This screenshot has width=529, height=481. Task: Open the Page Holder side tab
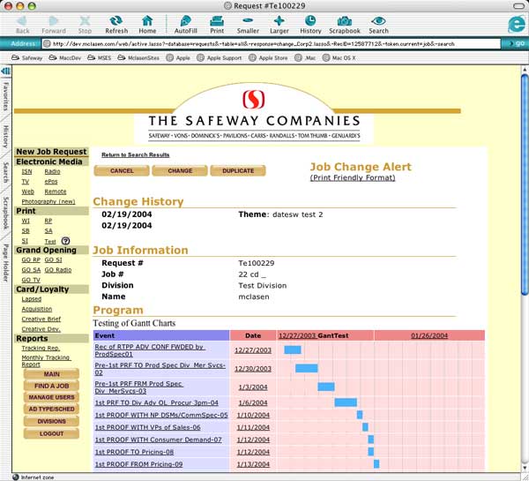point(5,262)
